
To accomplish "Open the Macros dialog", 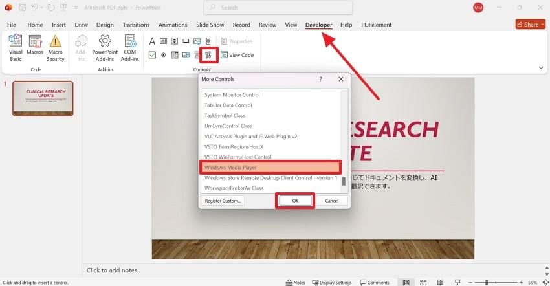I will (35, 45).
